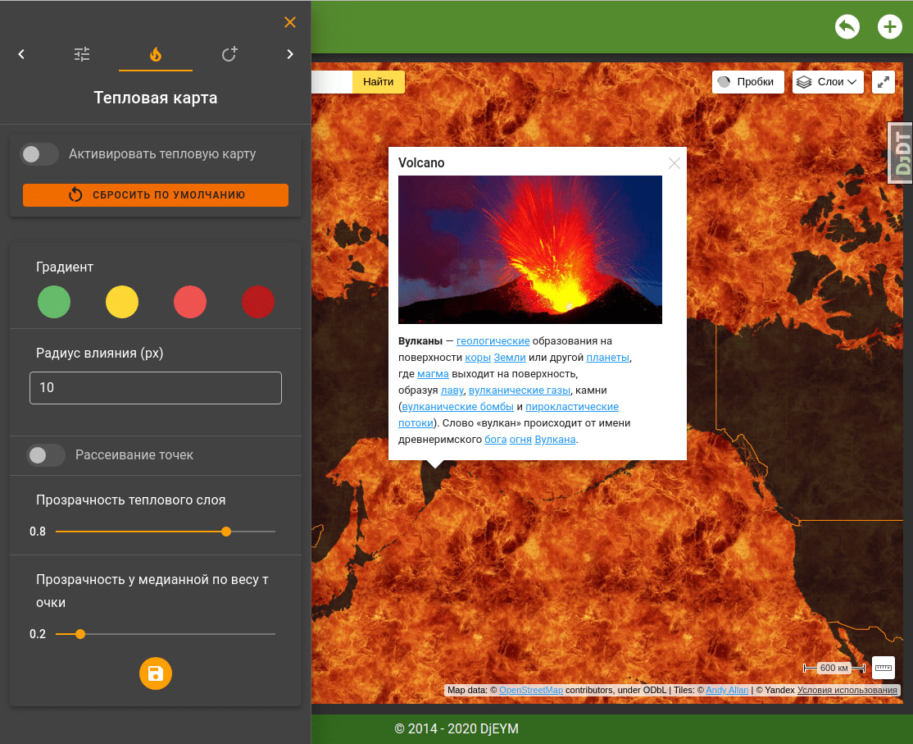This screenshot has height=744, width=913.
Task: Open the Слои layers dropdown
Action: click(828, 81)
